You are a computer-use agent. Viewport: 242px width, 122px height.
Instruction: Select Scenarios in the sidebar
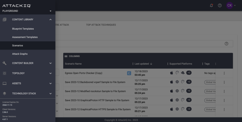(28, 45)
